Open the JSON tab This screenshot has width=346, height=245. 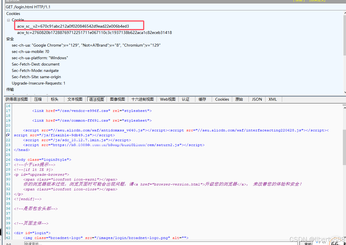(257, 99)
